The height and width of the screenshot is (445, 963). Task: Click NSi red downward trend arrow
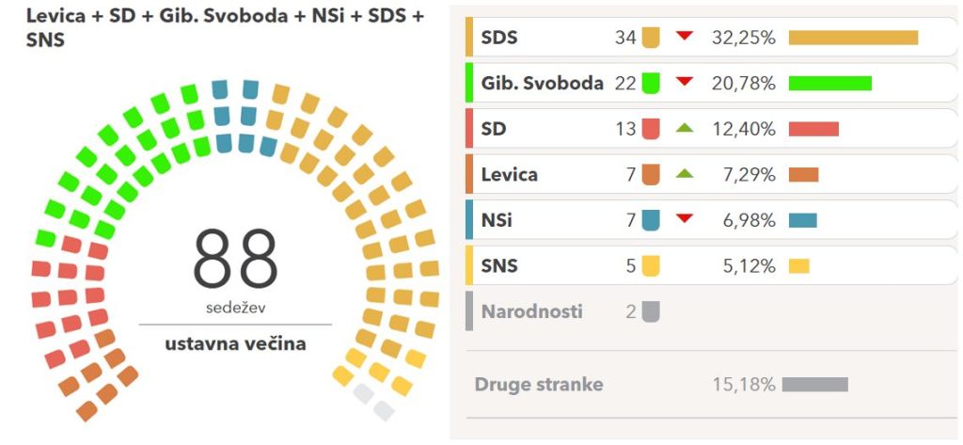pos(685,219)
